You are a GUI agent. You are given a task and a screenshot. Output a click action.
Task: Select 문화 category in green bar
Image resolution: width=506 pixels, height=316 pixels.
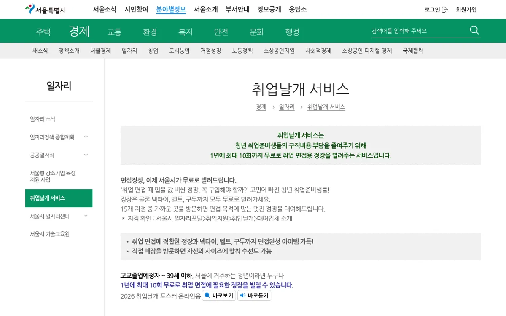(x=256, y=32)
